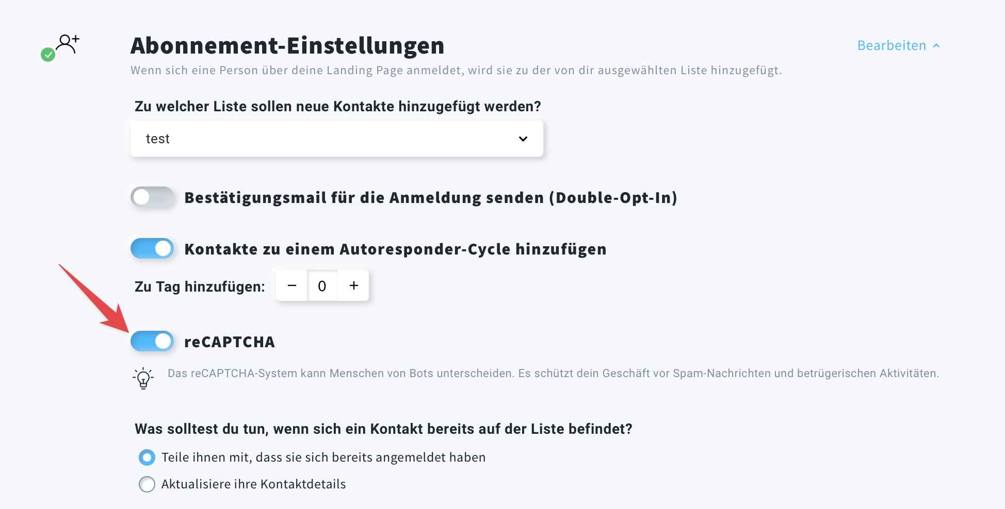Click the lightbulb hint icon
Image resolution: width=1005 pixels, height=509 pixels.
[143, 379]
